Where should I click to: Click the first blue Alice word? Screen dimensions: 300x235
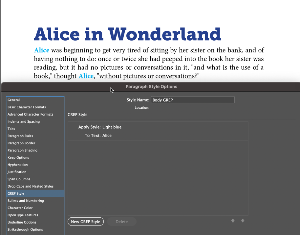(x=41, y=50)
